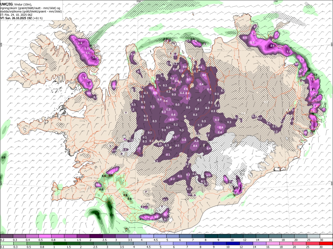Screen dimensions: 333x249
Task: Click the '20W' longitude label at top
Action: (138, 1)
